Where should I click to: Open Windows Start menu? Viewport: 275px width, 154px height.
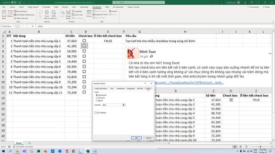click(x=3, y=151)
